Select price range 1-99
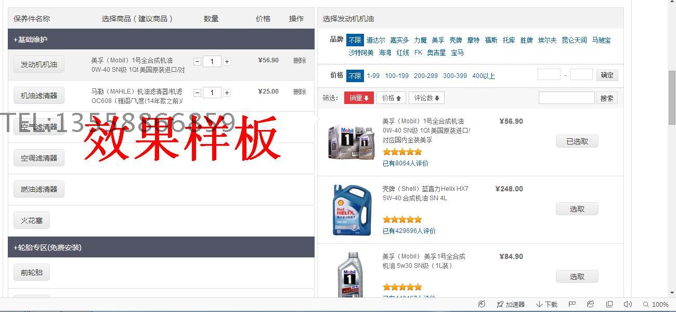Viewport: 676px width, 312px height. (373, 76)
